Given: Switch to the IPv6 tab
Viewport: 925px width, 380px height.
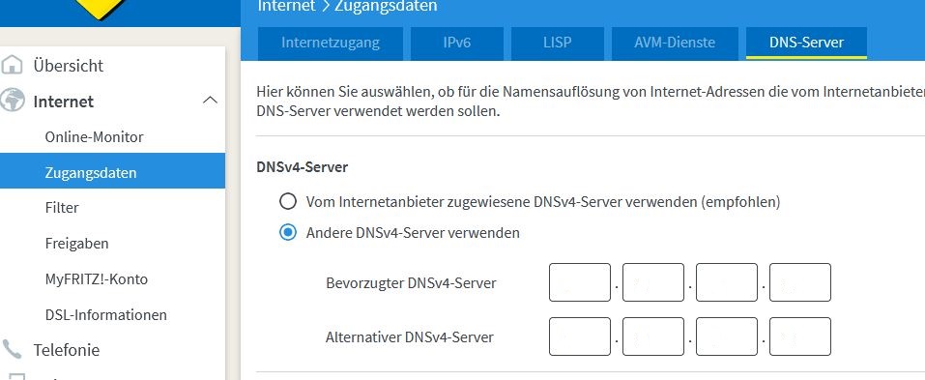Looking at the screenshot, I should (457, 43).
